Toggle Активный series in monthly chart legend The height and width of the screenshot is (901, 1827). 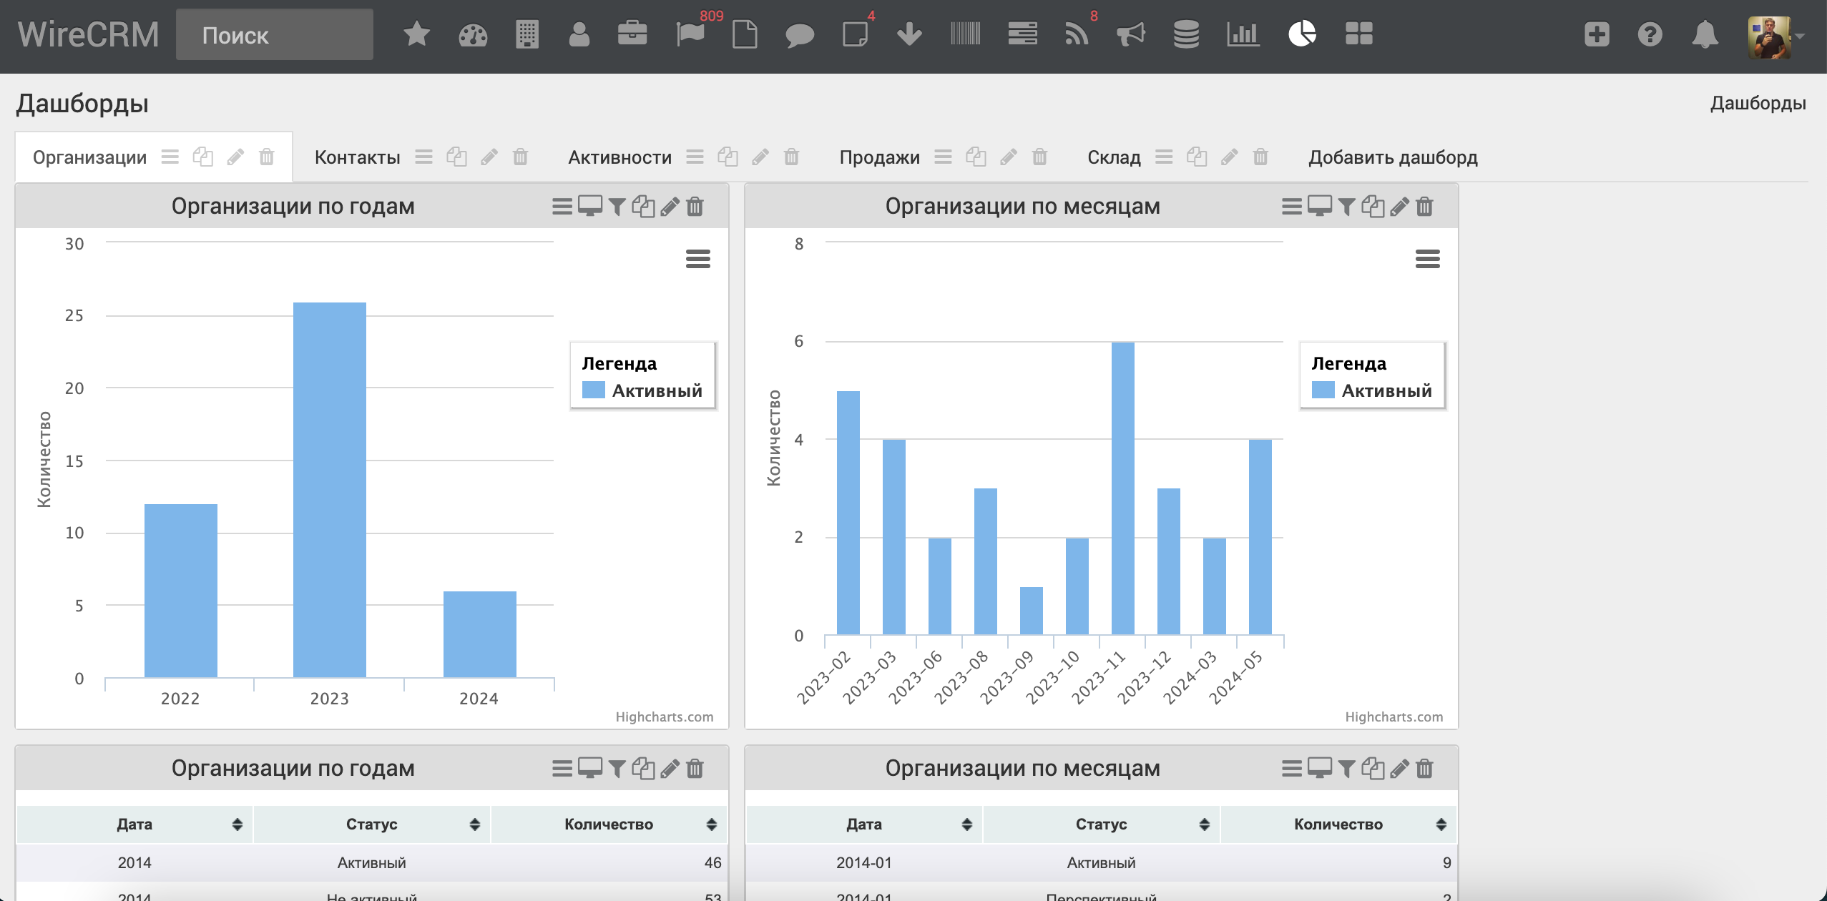tap(1372, 390)
